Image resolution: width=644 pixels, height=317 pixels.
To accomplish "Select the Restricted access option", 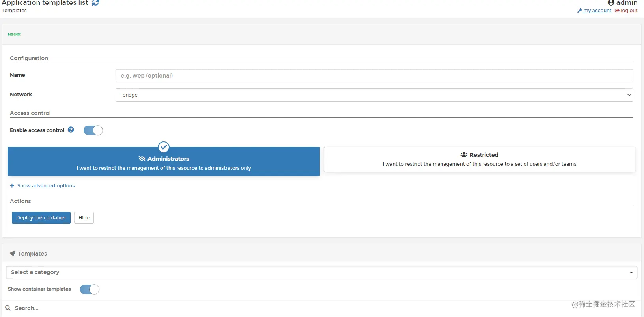I will coord(480,159).
